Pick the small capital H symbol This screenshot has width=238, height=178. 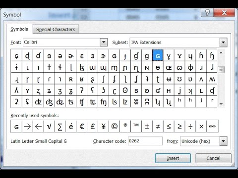pos(169,90)
